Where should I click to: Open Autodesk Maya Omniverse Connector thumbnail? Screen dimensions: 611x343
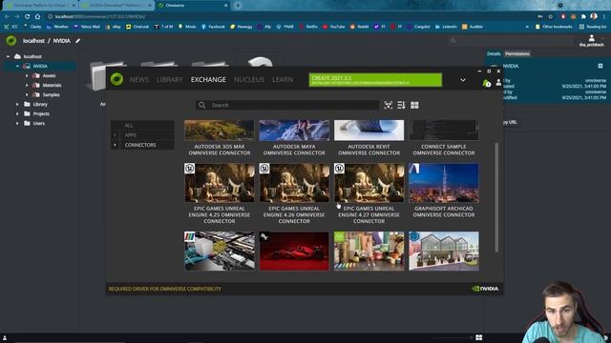click(294, 130)
